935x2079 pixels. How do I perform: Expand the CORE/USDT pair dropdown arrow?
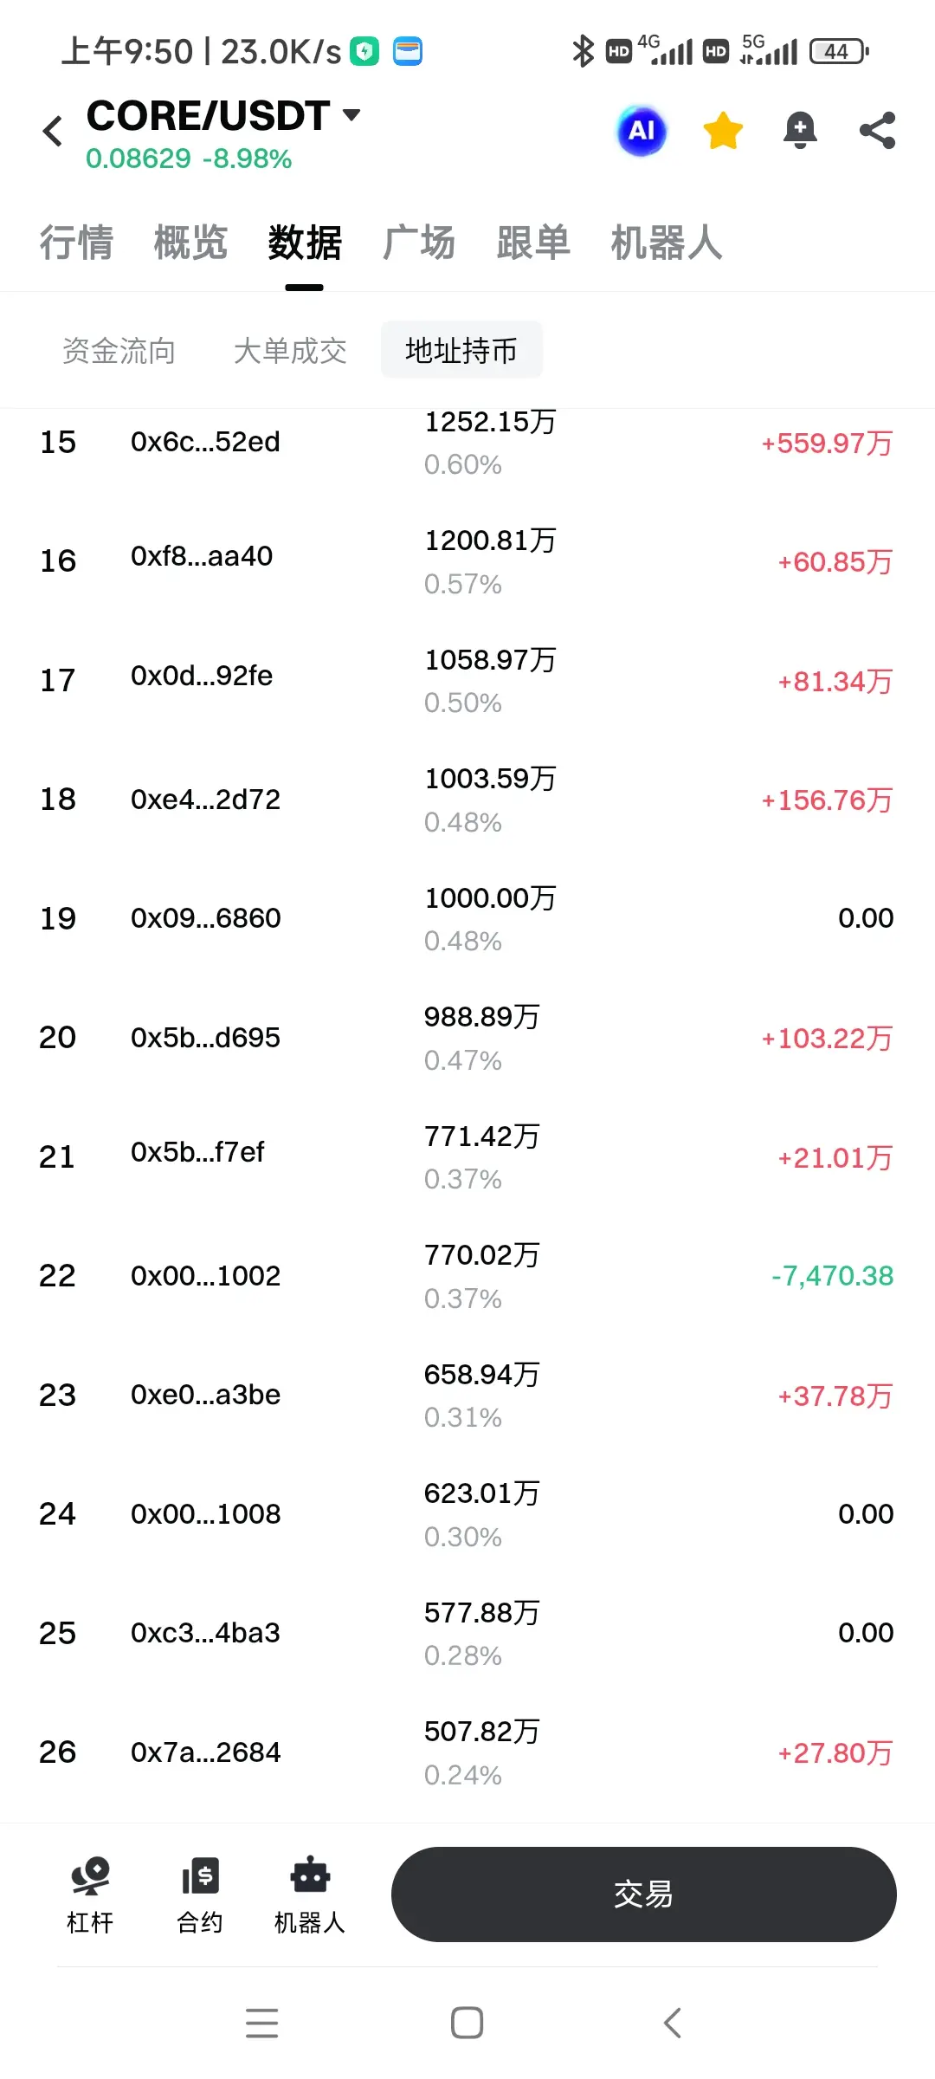coord(351,115)
